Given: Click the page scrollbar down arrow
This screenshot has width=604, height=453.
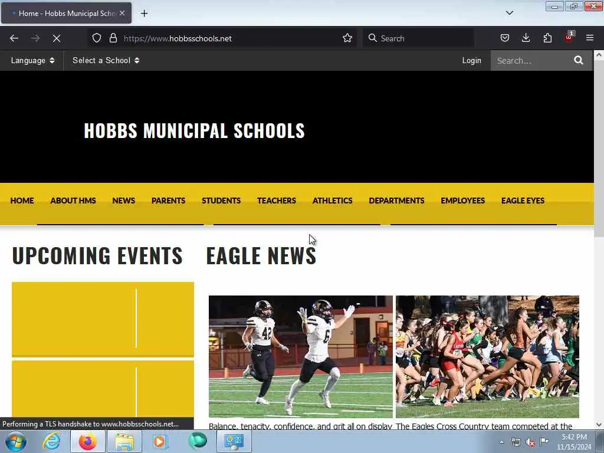Looking at the screenshot, I should click(599, 425).
